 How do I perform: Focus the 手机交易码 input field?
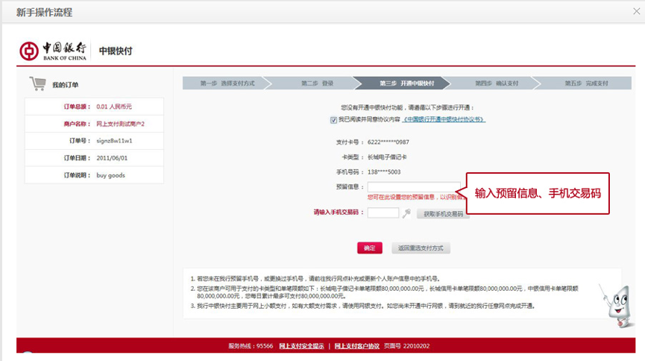coord(383,213)
